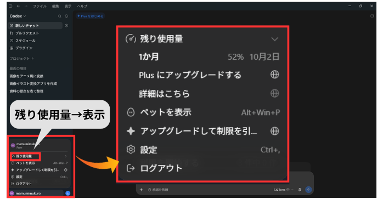The width and height of the screenshot is (383, 200).
Task: Open notifications with the bell icon
Action: [x=66, y=16]
